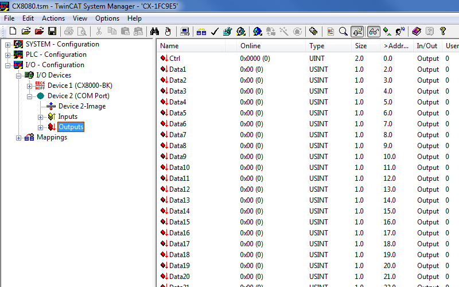Image resolution: width=459 pixels, height=287 pixels.
Task: Click the Free Run circular arrow icon
Action: [x=297, y=31]
